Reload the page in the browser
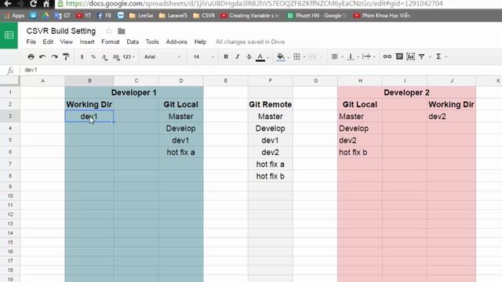502x282 pixels. click(x=33, y=4)
